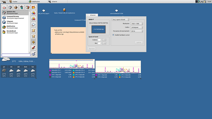Screen dimensions: 212x119
Task: Click the weather cloud icon at 21°C
Action: (x=6, y=60)
